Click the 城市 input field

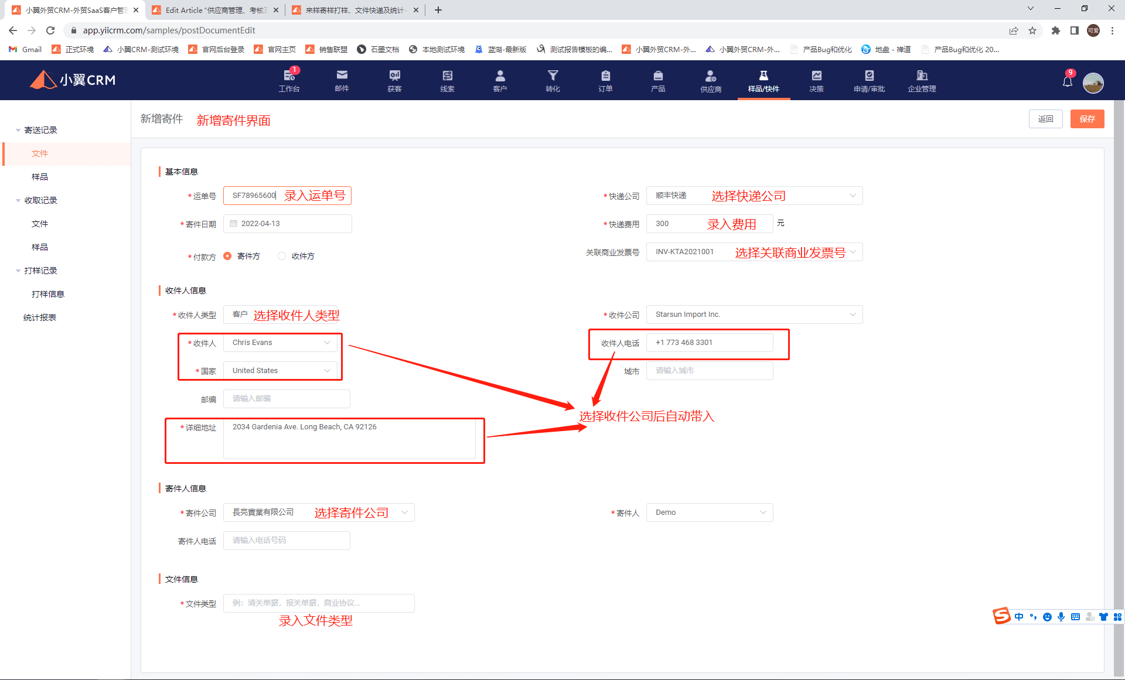click(x=710, y=371)
